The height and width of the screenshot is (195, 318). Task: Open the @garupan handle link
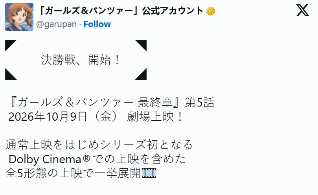tap(56, 24)
